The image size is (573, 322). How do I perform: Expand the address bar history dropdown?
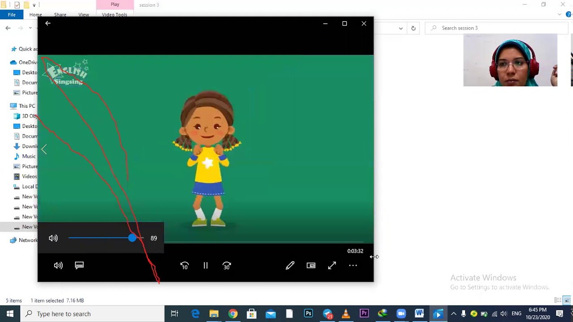click(401, 28)
